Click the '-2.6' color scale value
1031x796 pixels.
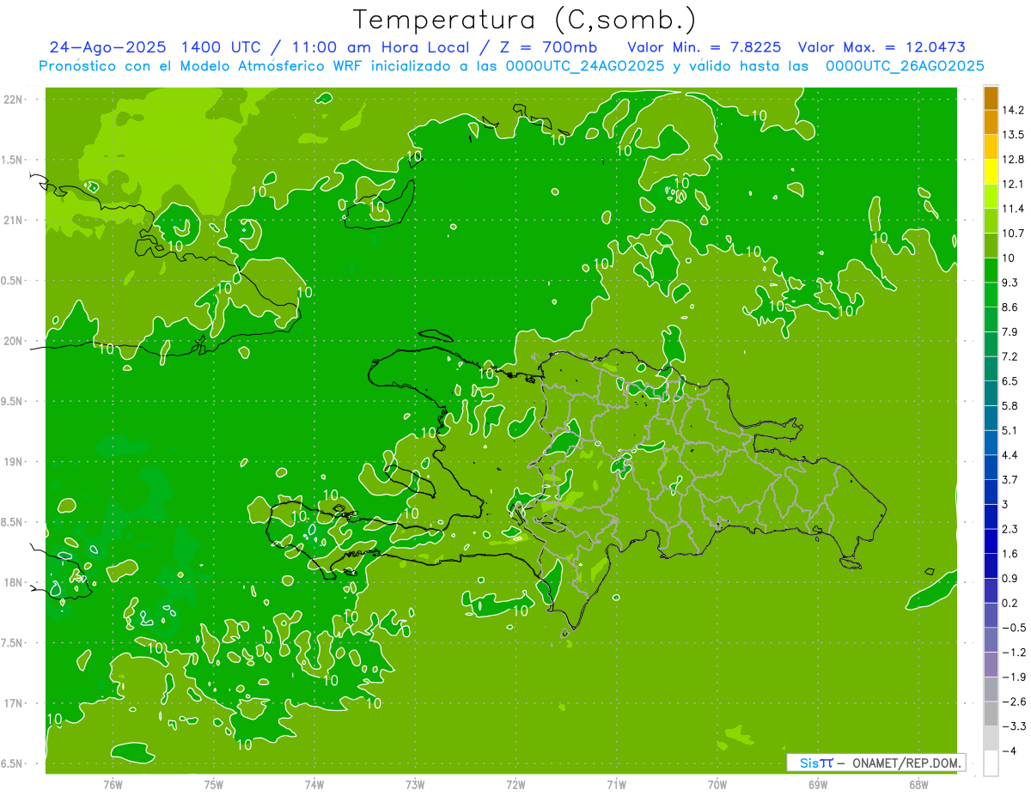(x=1015, y=701)
